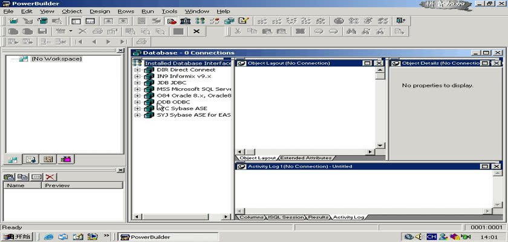The width and height of the screenshot is (508, 242).
Task: Go to first row navigation icon
Action: click(x=79, y=42)
